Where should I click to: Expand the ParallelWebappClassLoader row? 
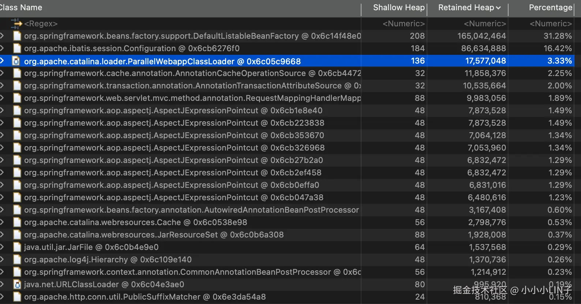(2, 61)
